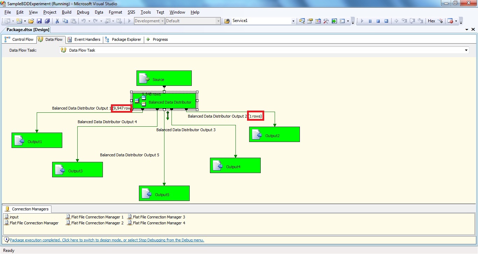Viewport: 478px width, 254px height.
Task: Click the New Project toolbar icon
Action: click(7, 21)
